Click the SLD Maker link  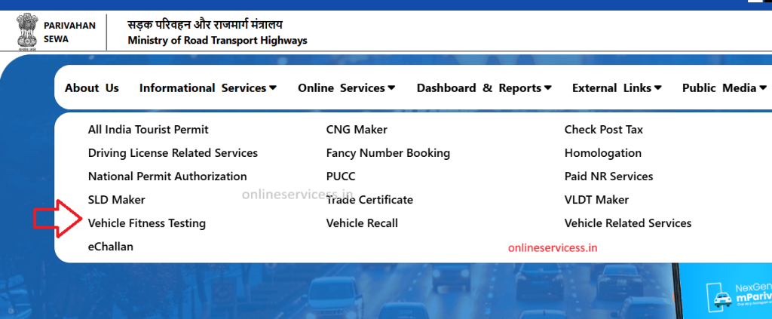pos(116,200)
